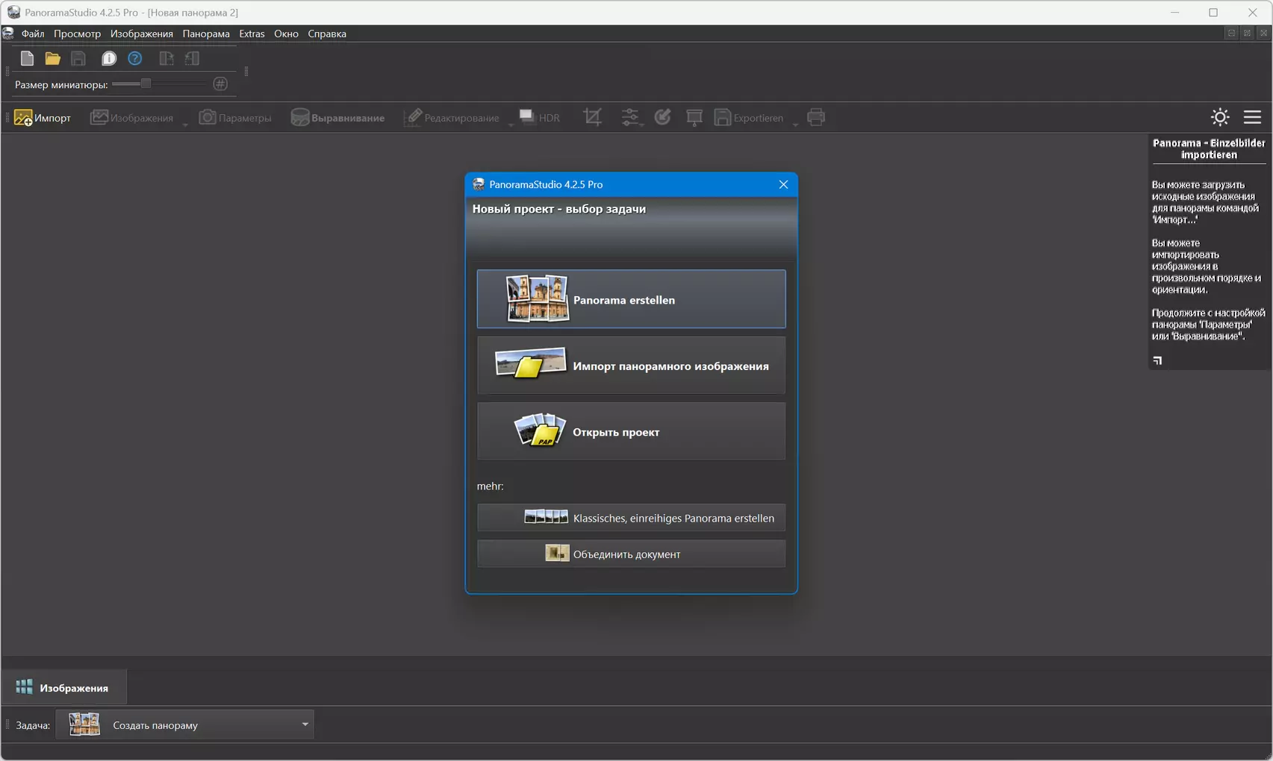Click the thumbnail grid hash icon
This screenshot has height=761, width=1273.
pyautogui.click(x=220, y=84)
